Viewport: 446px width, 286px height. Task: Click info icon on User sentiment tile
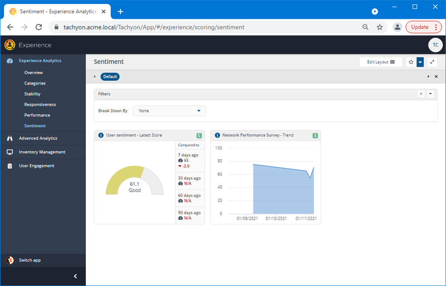[x=101, y=135]
